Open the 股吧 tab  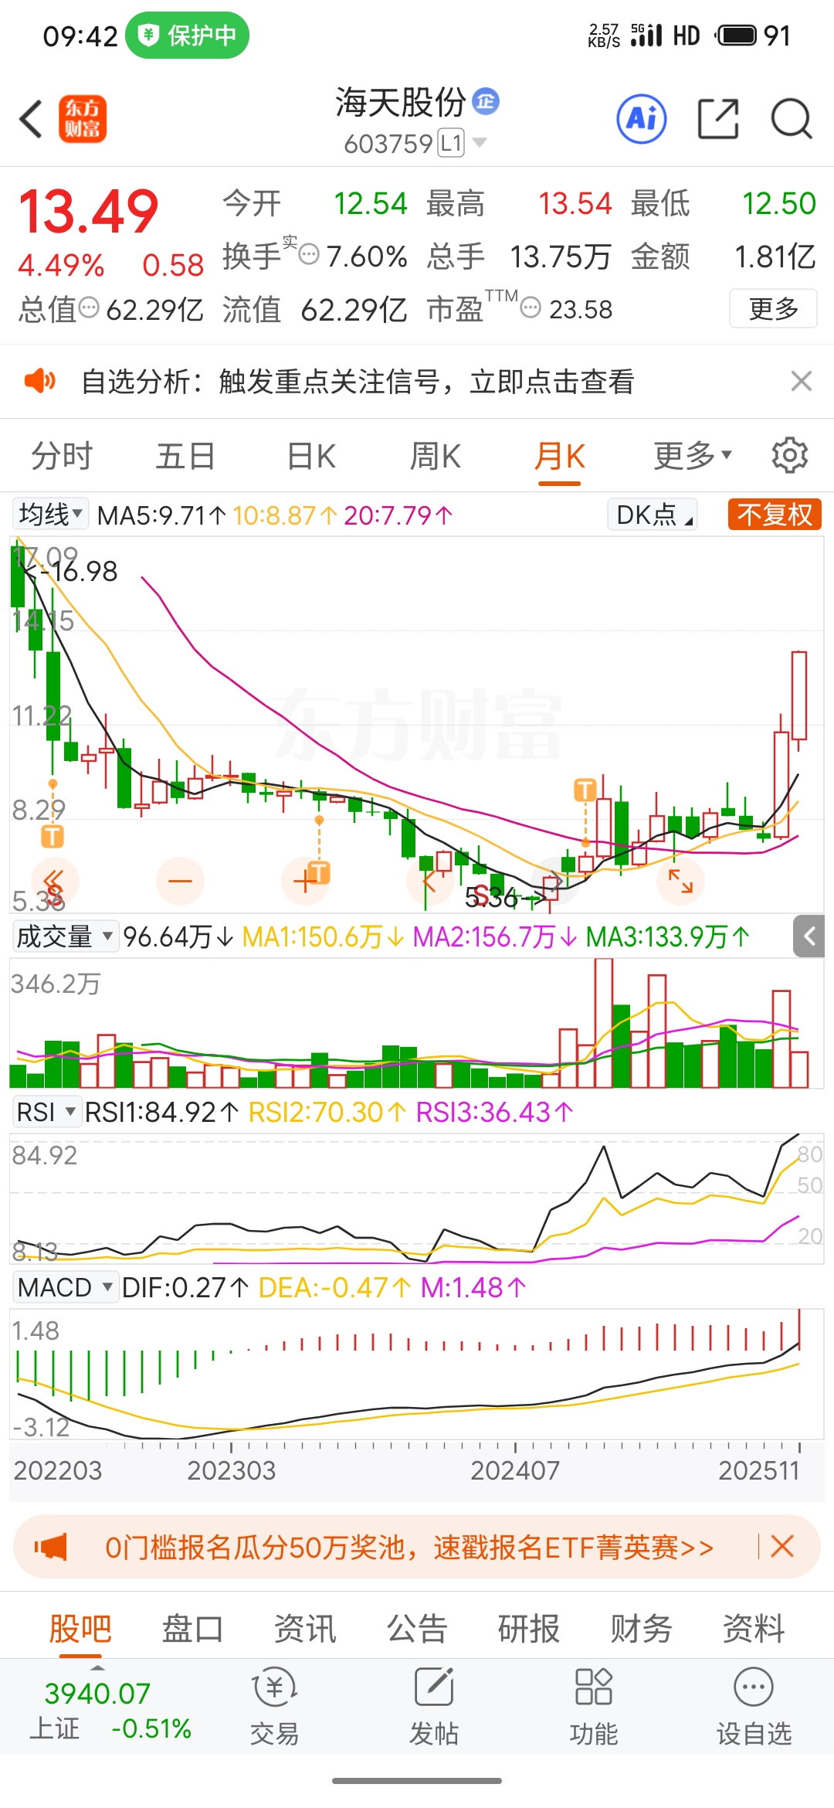click(80, 1628)
